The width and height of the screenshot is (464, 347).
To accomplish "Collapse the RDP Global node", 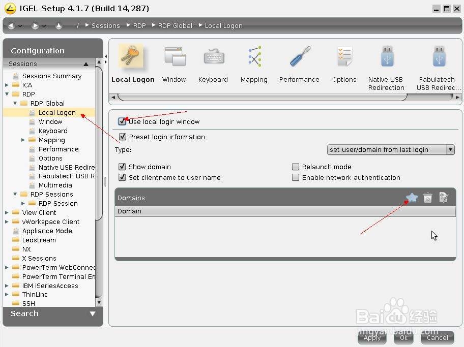I will [15, 104].
